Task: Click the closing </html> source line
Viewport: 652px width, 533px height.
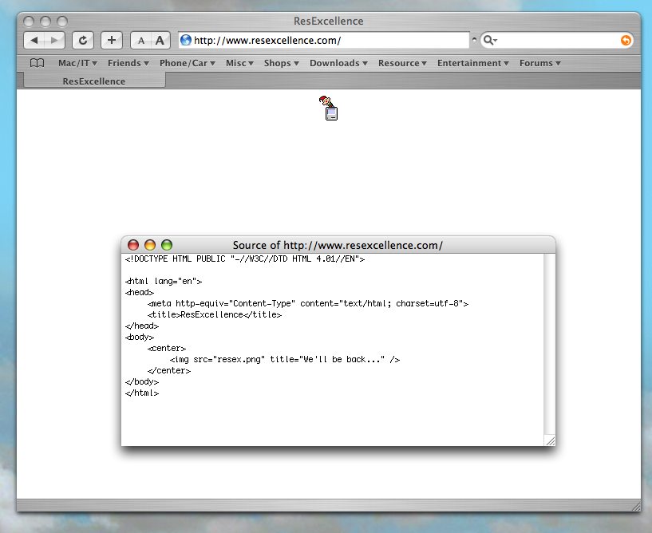Action: pyautogui.click(x=142, y=393)
